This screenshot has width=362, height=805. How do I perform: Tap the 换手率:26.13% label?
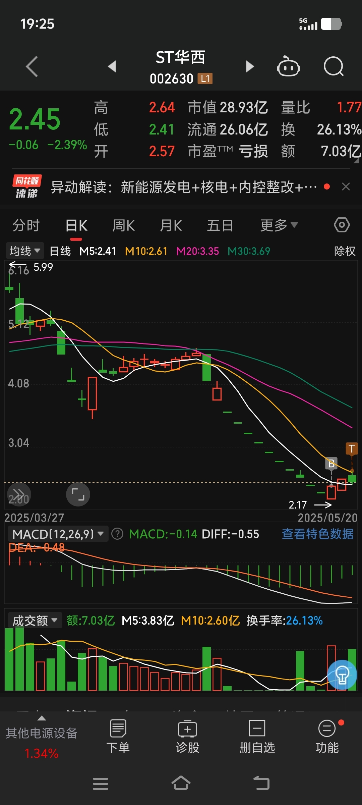pos(285,621)
